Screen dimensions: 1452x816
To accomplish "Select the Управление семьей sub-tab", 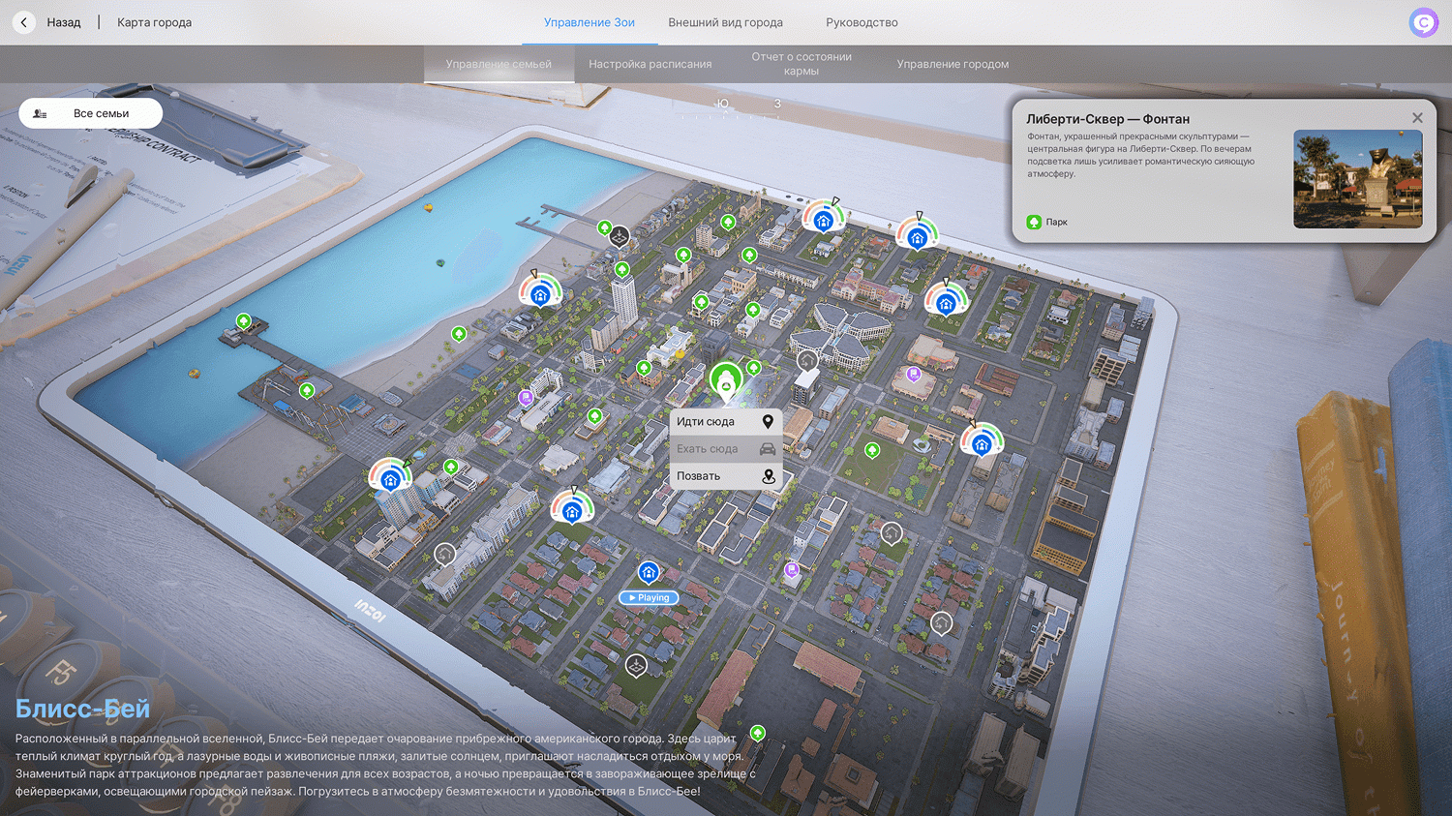I will point(499,64).
